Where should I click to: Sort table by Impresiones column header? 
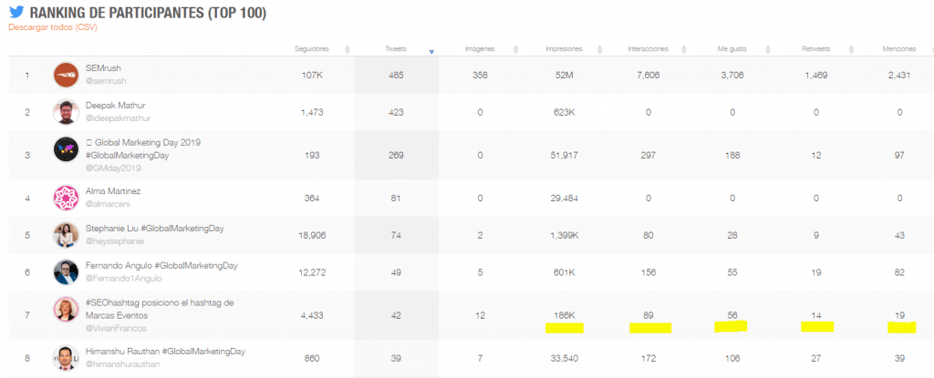point(564,49)
